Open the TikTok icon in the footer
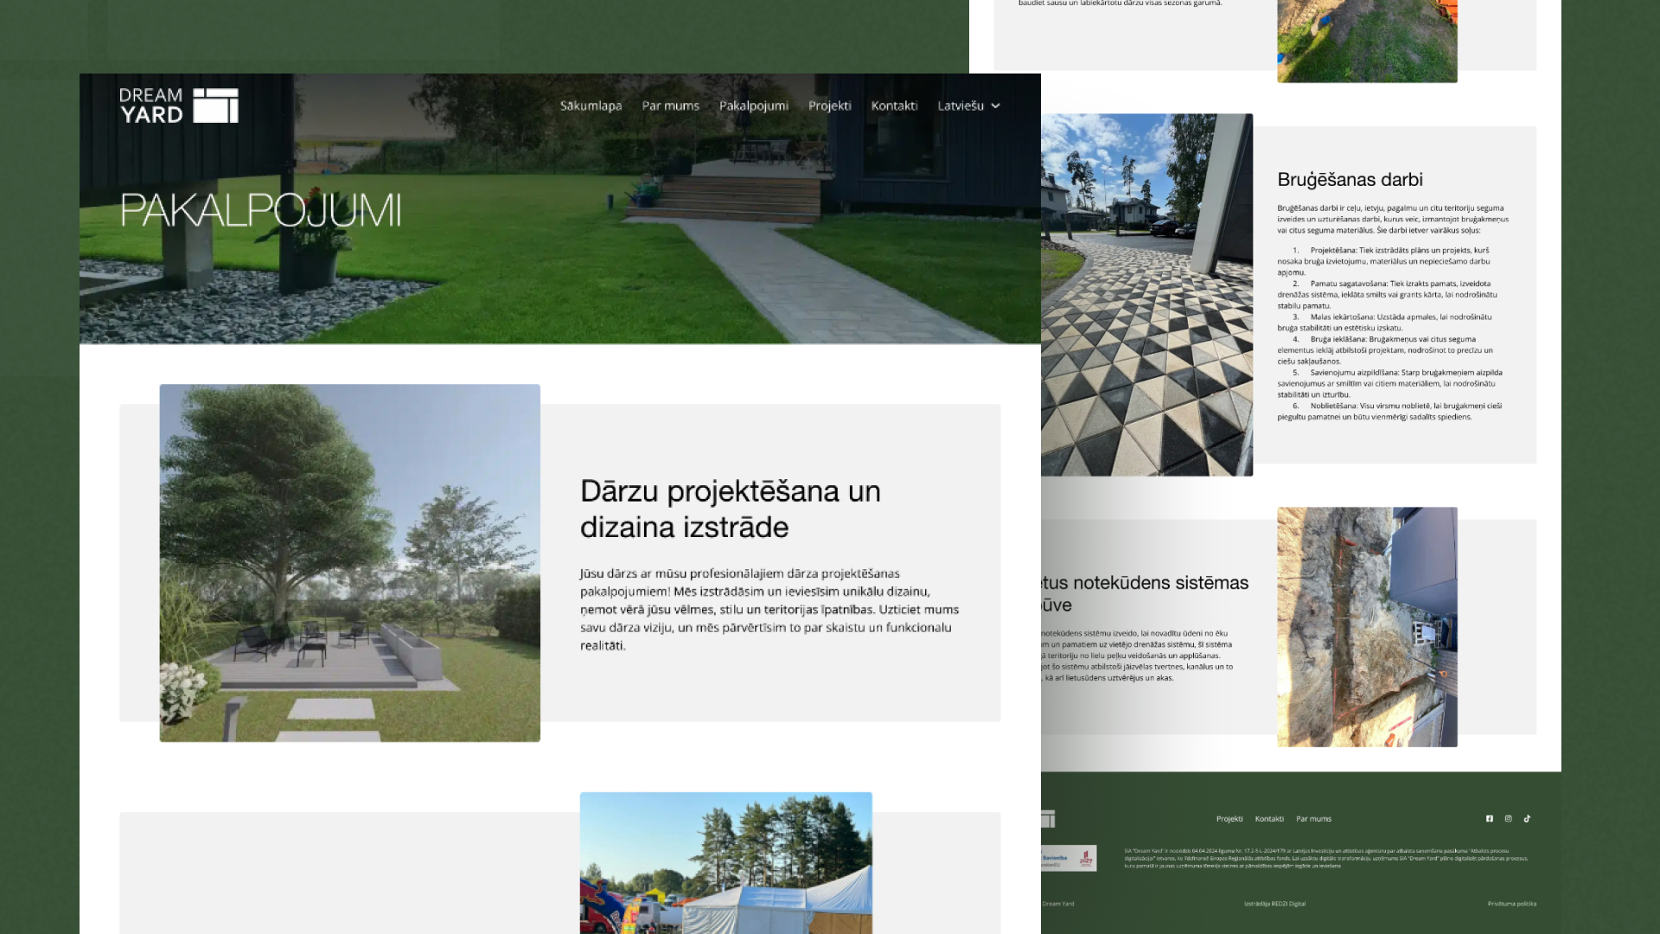Image resolution: width=1660 pixels, height=934 pixels. (1528, 818)
